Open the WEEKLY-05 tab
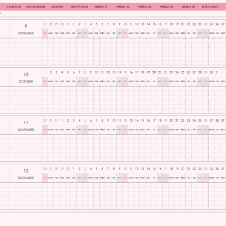Image resolution: width=226 pixels, height=226 pixels. click(188, 7)
